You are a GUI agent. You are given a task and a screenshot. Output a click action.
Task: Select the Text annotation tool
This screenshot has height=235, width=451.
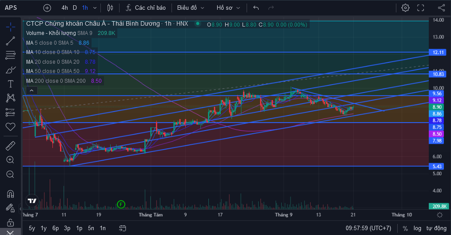coord(10,84)
